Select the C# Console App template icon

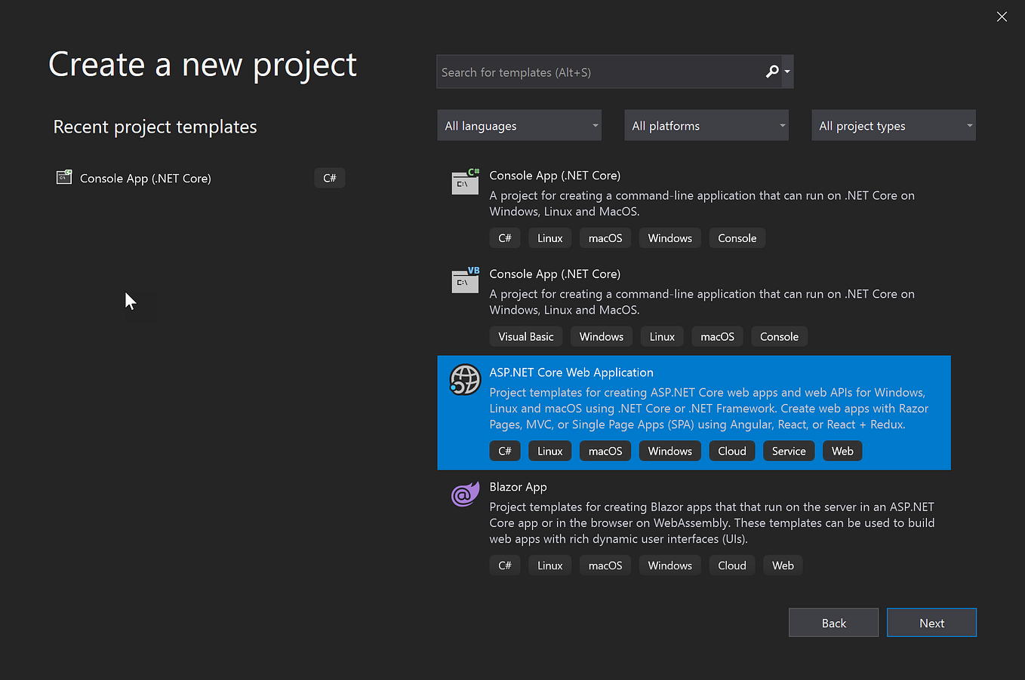tap(464, 182)
